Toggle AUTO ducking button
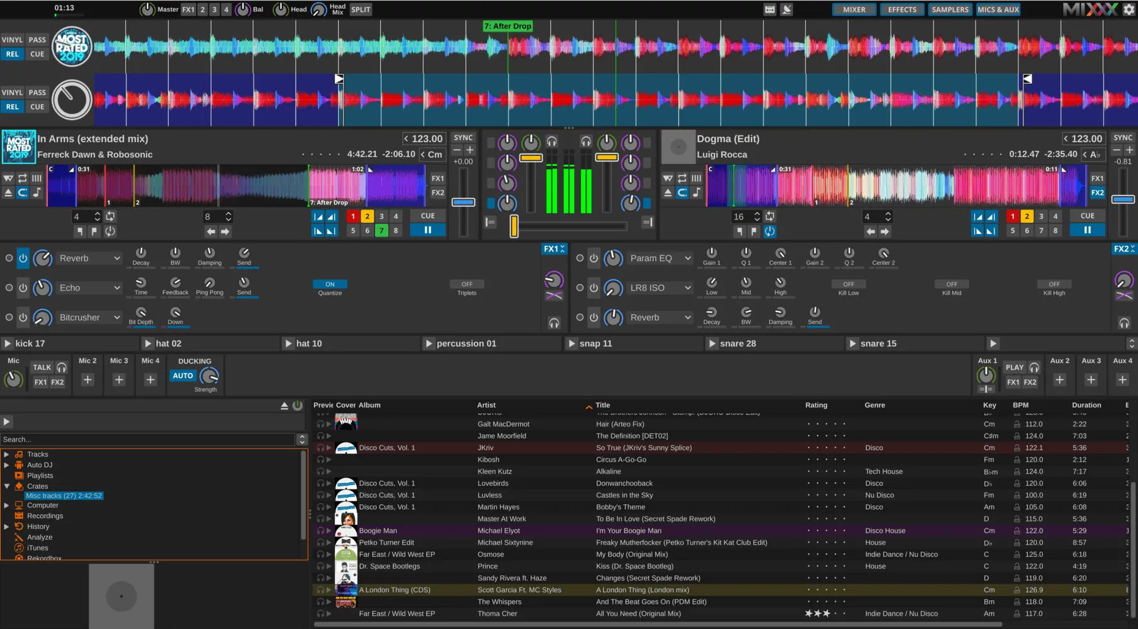Viewport: 1138px width, 629px height. pyautogui.click(x=183, y=376)
